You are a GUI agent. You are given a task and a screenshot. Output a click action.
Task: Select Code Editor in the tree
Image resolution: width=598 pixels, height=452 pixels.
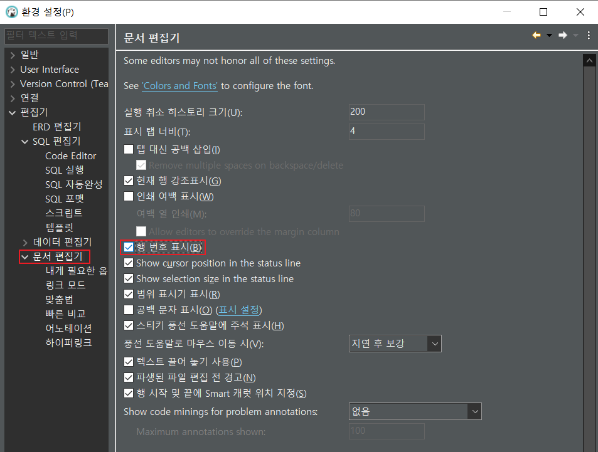70,156
